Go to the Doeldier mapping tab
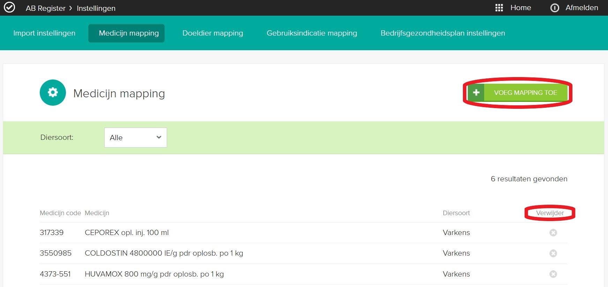The height and width of the screenshot is (287, 608). click(x=212, y=33)
